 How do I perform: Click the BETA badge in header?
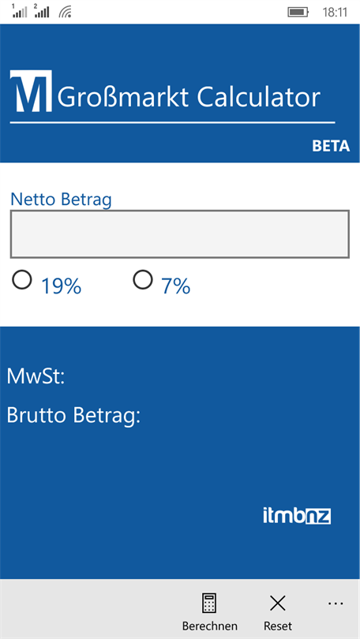click(331, 146)
